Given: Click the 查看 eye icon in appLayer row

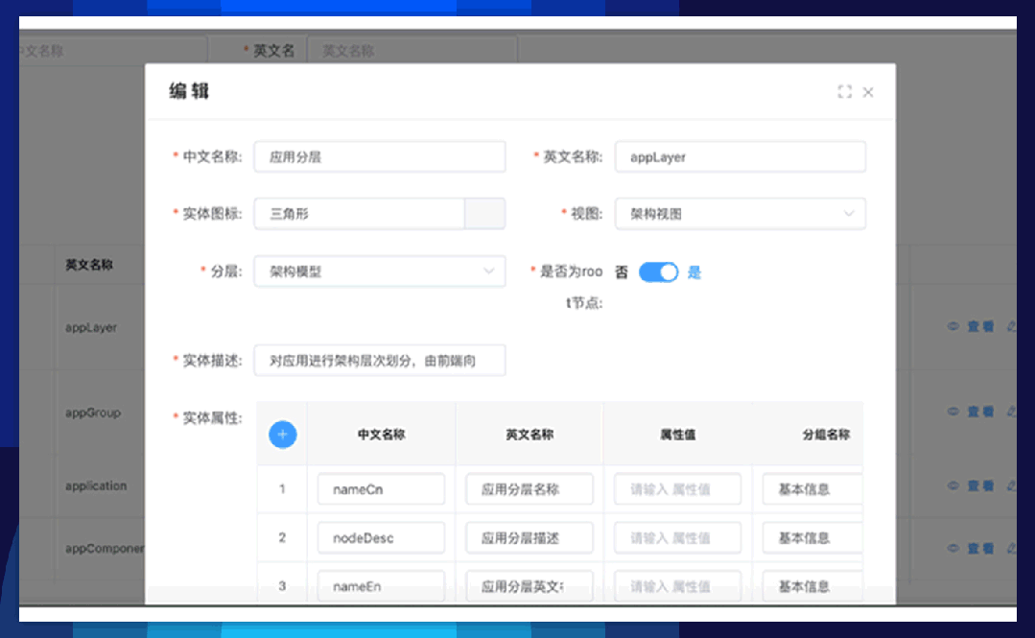Looking at the screenshot, I should [x=953, y=326].
